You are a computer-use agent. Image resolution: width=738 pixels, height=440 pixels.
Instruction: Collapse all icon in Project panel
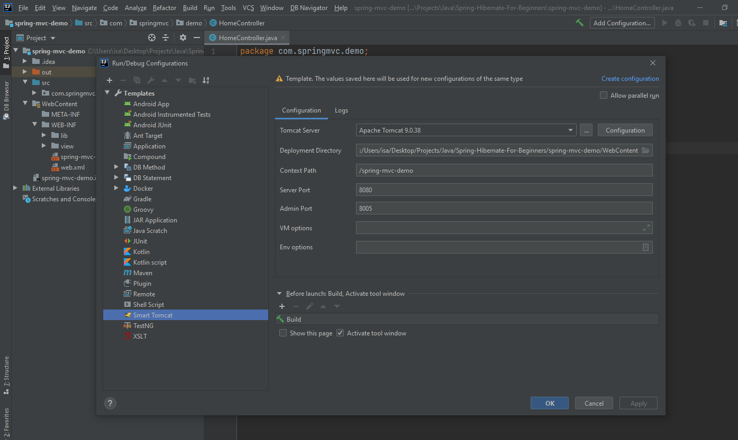[166, 38]
